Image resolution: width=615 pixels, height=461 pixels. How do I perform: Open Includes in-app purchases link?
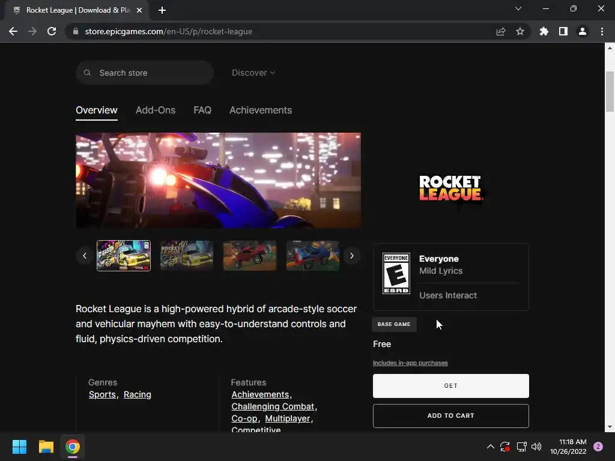click(x=410, y=363)
